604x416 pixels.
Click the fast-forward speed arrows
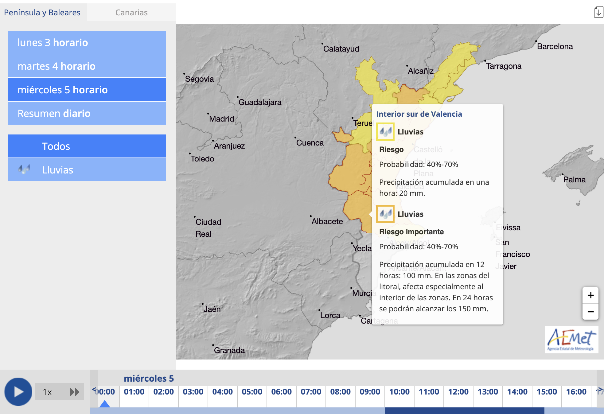(x=75, y=392)
